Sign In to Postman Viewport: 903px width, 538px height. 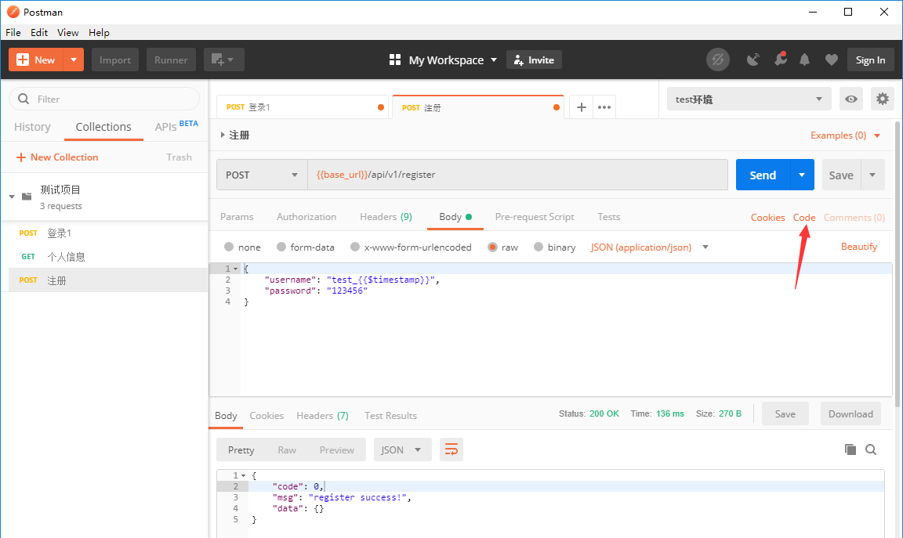pyautogui.click(x=870, y=60)
